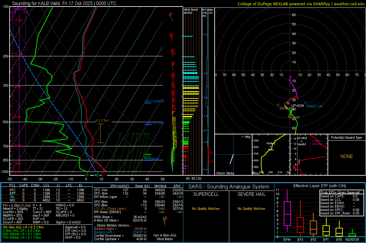Click the 'Inf. Temp. Adv.' panel header
The height and width of the screenshot is (243, 366).
click(x=208, y=13)
